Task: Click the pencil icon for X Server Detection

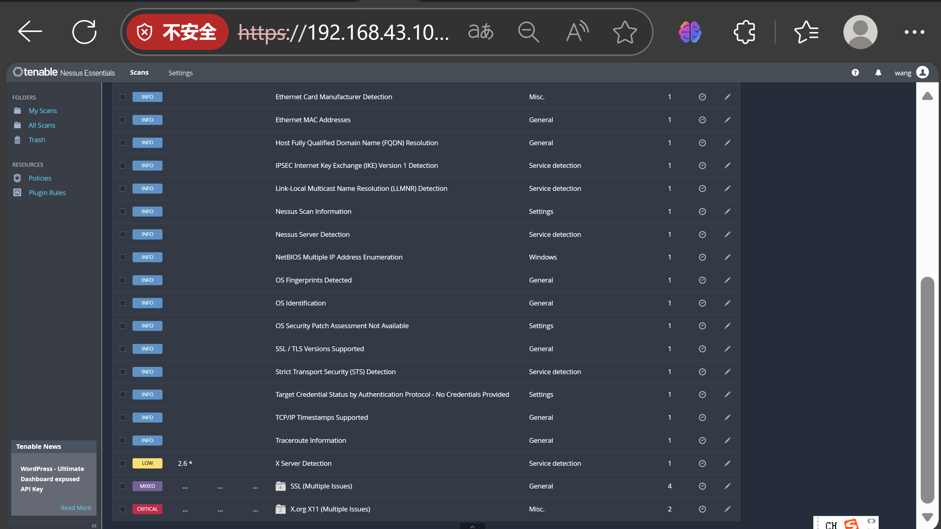Action: pyautogui.click(x=727, y=463)
